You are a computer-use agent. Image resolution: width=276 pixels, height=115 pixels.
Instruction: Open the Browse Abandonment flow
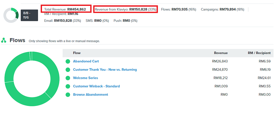click(x=91, y=95)
